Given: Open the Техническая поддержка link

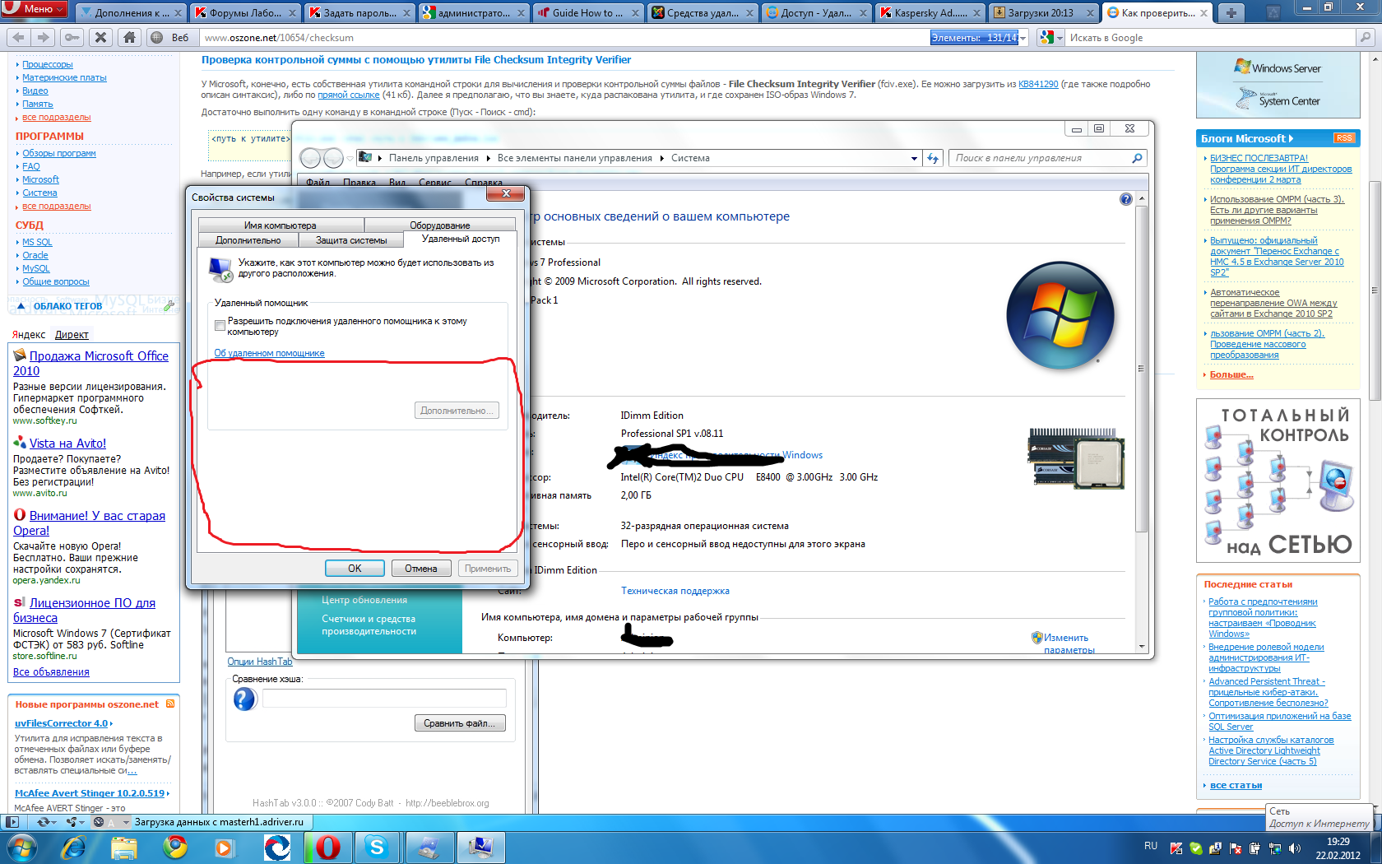Looking at the screenshot, I should pyautogui.click(x=675, y=591).
